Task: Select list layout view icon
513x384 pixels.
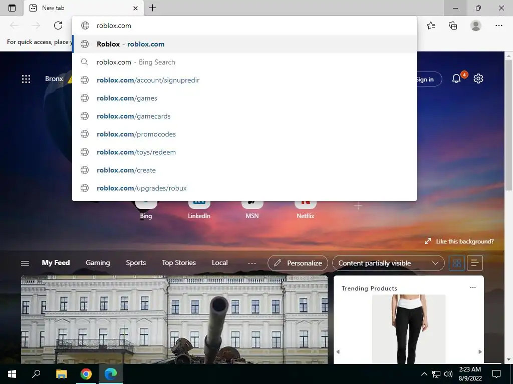Action: click(x=475, y=263)
